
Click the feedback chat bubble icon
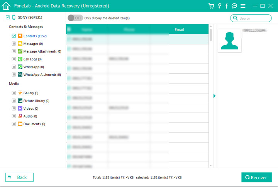tap(234, 6)
